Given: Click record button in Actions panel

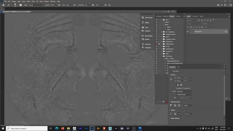Looking at the screenshot, I should tap(167, 102).
